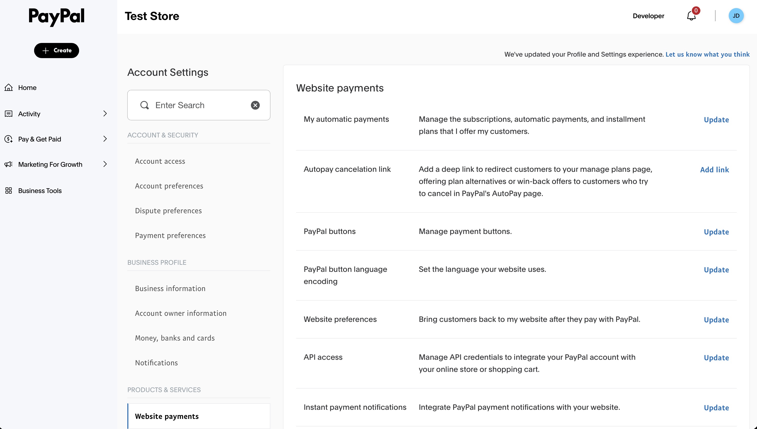Expand the Activity menu chevron

[105, 114]
